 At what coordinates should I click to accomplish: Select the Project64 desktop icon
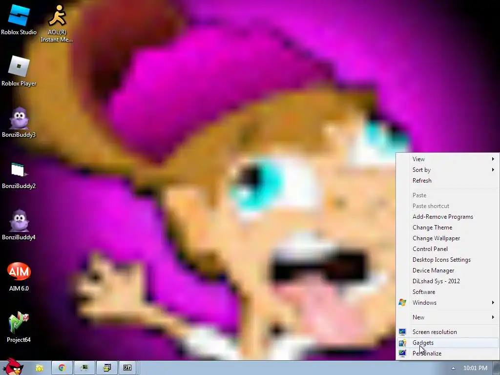pyautogui.click(x=19, y=328)
